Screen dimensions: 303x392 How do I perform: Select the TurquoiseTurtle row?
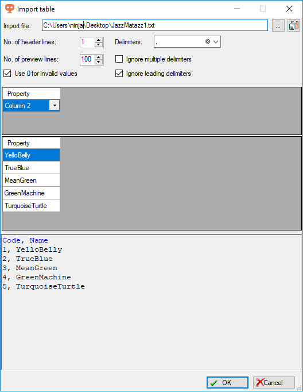31,206
